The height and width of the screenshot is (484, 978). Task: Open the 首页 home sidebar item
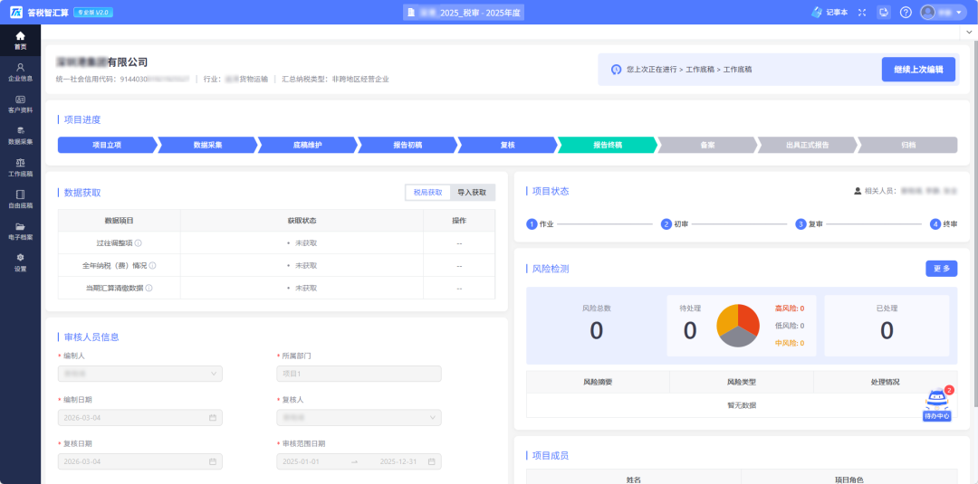pos(20,41)
